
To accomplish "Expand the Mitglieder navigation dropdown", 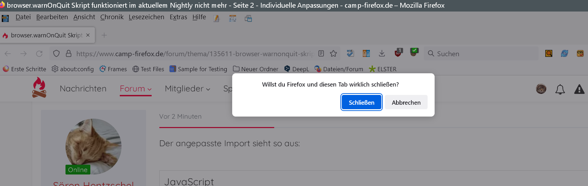I will click(187, 89).
